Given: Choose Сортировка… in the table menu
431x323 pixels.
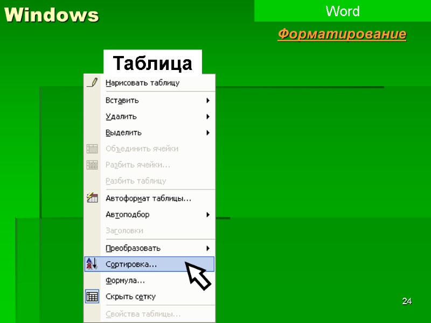Looking at the screenshot, I should click(149, 264).
